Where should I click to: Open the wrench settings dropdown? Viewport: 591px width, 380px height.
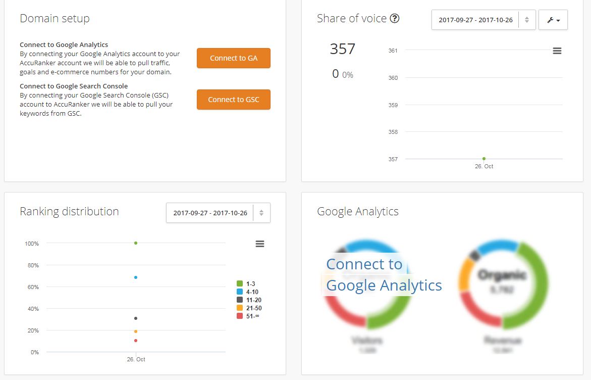click(553, 20)
